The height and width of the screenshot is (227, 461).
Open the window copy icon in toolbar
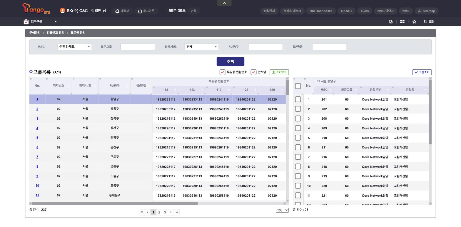(x=391, y=21)
